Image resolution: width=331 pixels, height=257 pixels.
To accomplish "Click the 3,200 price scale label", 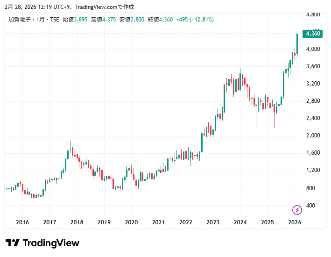I will 313,84.
